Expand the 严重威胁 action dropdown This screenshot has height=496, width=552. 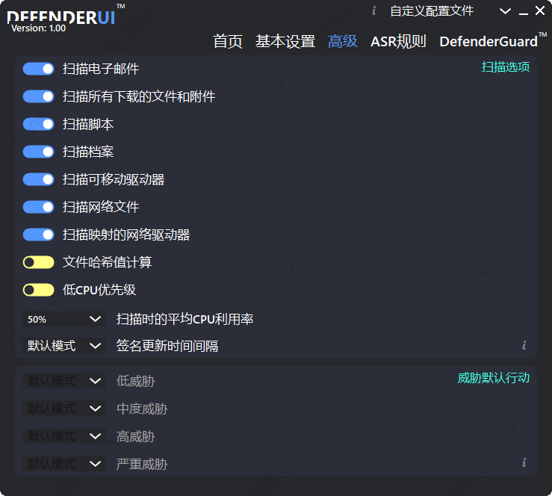click(64, 464)
